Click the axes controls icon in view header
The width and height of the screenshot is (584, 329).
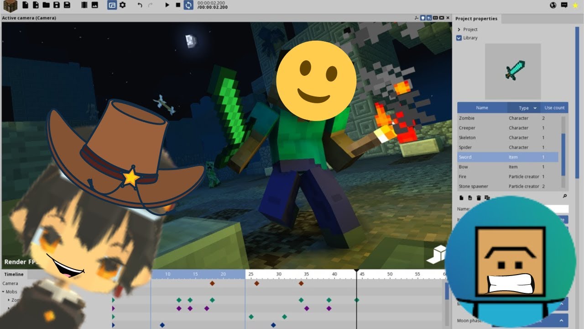(x=417, y=18)
